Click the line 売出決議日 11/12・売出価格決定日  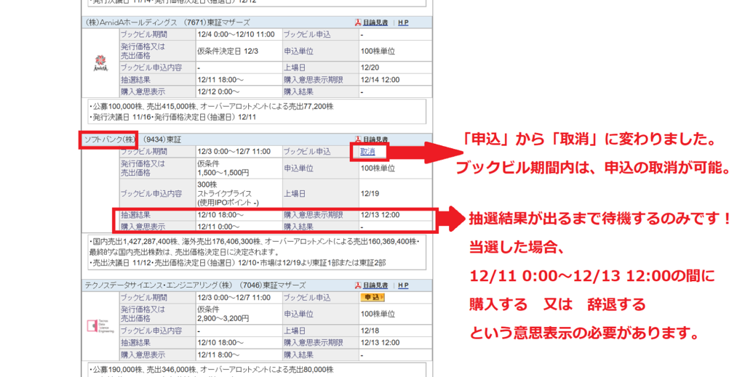pos(238,263)
